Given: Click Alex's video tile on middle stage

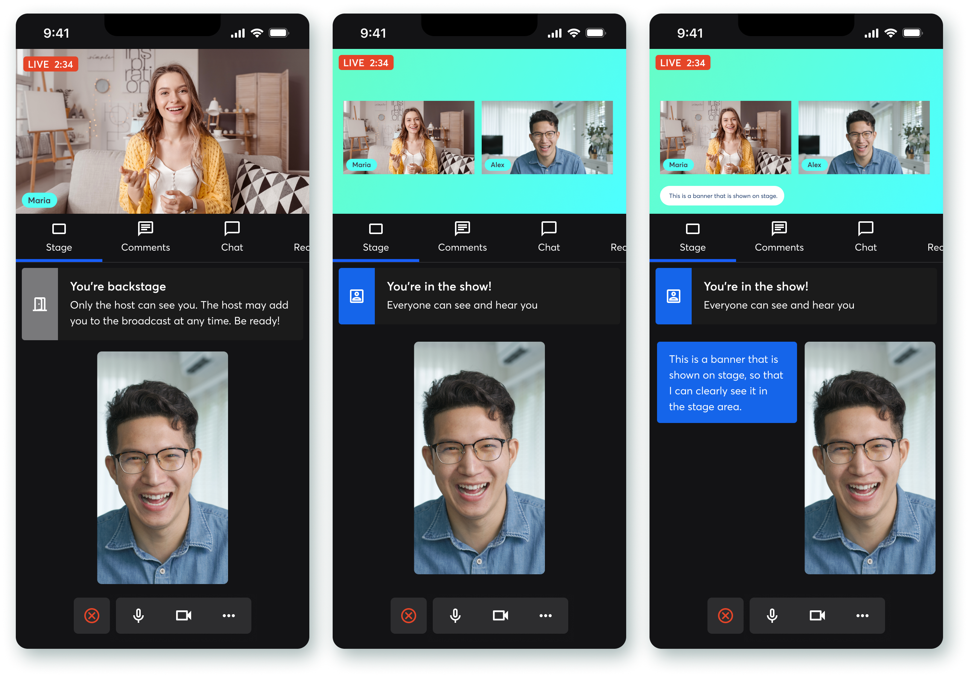Looking at the screenshot, I should coord(547,137).
